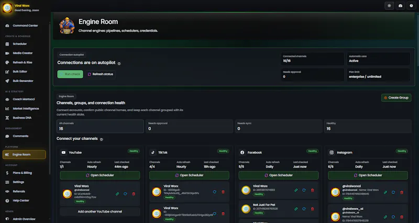Click link icon for YouTube Viral Worx channel
Screen dimensions: 419x223
[x=117, y=194]
